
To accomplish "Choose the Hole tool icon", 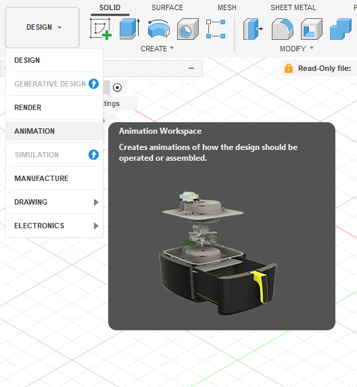I will pyautogui.click(x=188, y=29).
